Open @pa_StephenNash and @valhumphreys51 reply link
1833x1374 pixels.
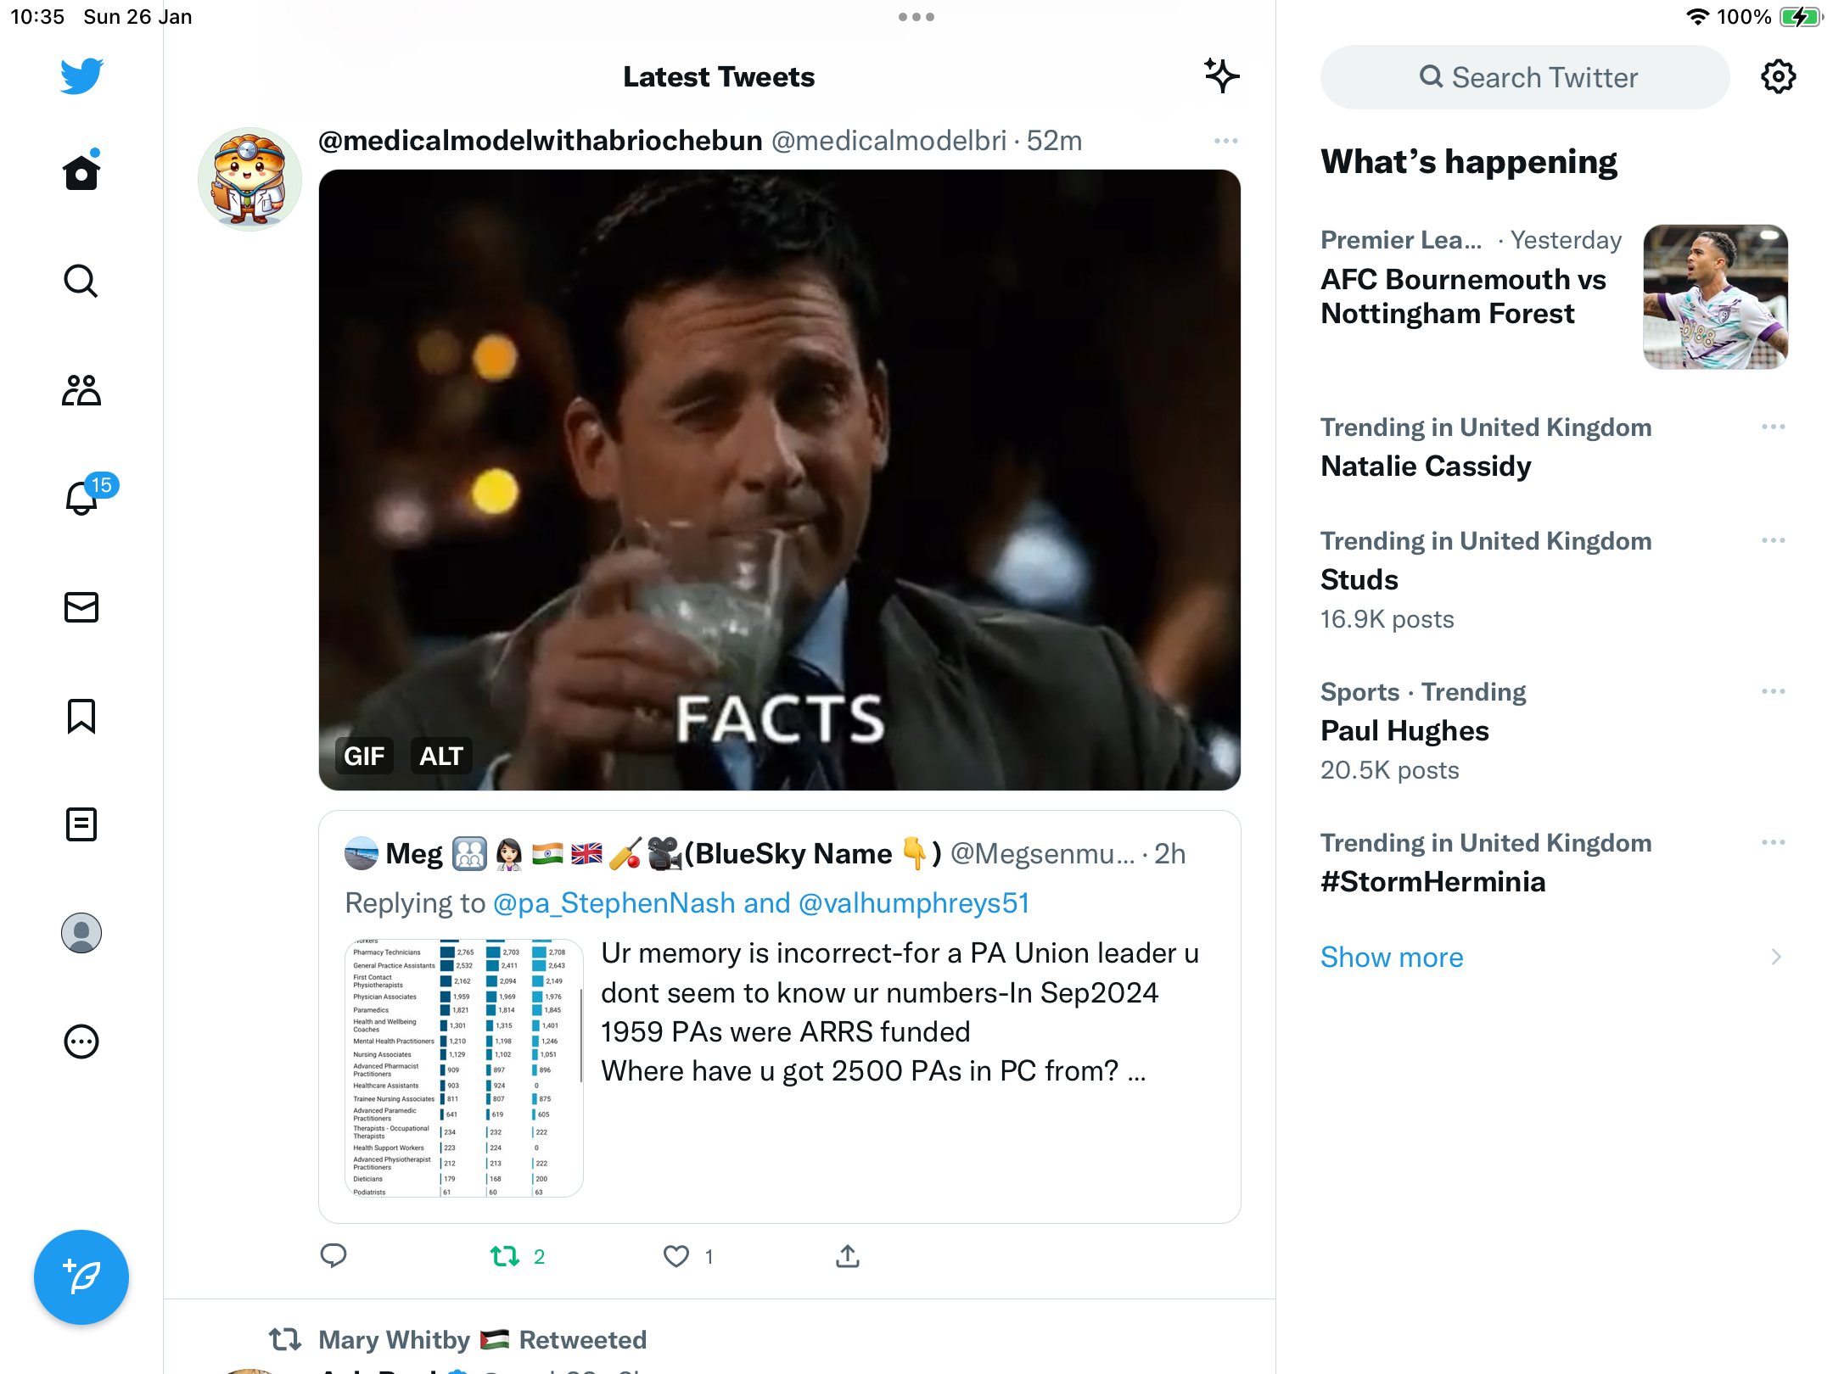pos(761,903)
